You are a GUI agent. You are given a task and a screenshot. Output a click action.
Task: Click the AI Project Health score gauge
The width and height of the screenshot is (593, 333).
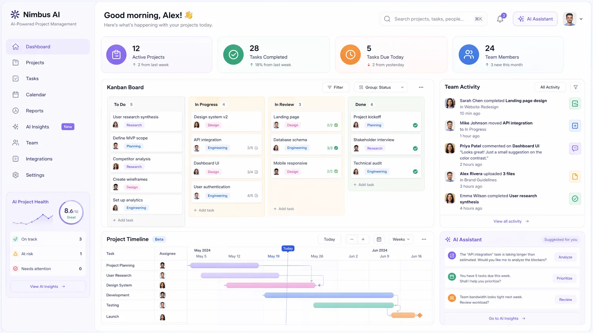71,212
